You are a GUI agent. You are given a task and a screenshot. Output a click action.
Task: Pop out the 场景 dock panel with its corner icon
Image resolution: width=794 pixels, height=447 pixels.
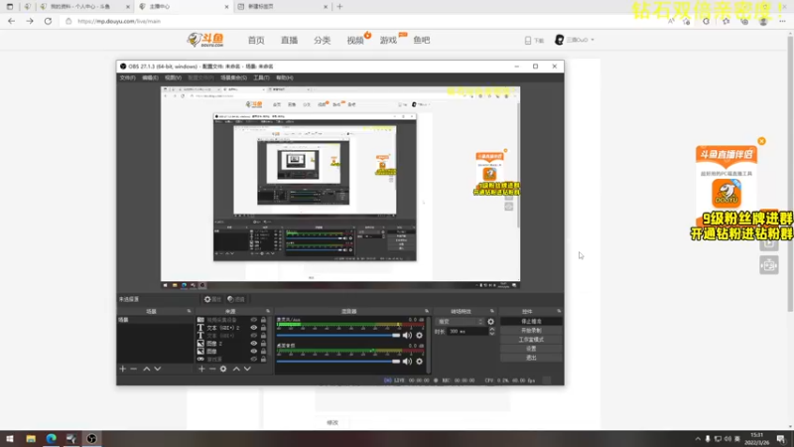point(189,311)
